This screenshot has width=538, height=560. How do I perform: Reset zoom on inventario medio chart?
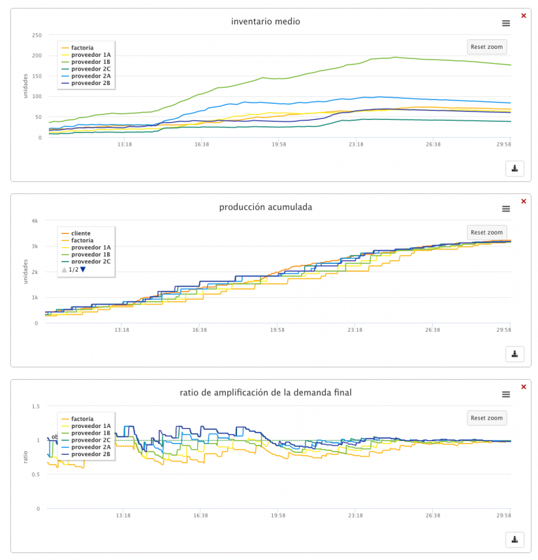point(486,47)
